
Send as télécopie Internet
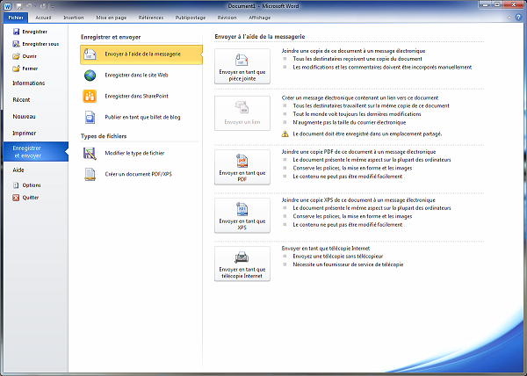pyautogui.click(x=242, y=264)
